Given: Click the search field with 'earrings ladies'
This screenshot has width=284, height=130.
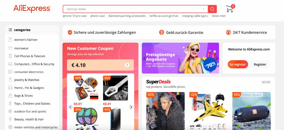Looking at the screenshot, I should pyautogui.click(x=120, y=9).
